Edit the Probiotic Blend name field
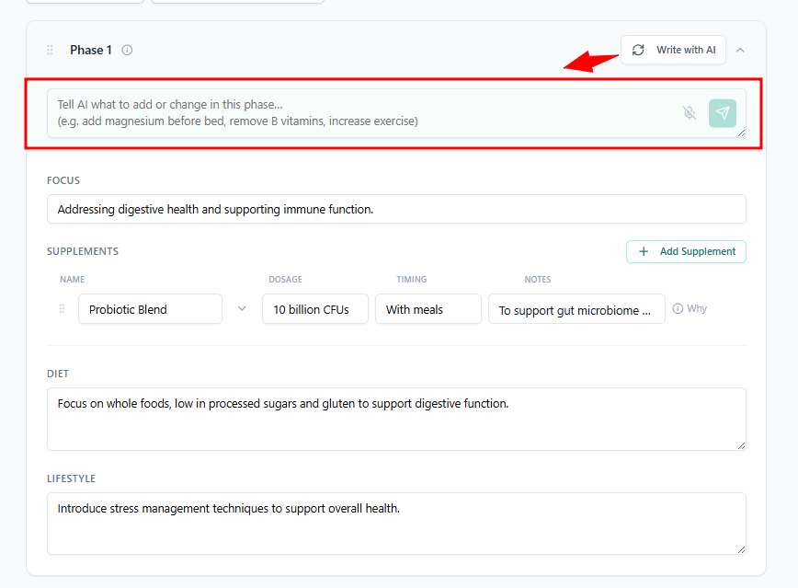 tap(150, 309)
